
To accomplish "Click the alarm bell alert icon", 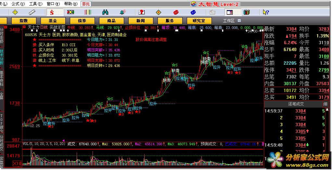I will point(123,12).
